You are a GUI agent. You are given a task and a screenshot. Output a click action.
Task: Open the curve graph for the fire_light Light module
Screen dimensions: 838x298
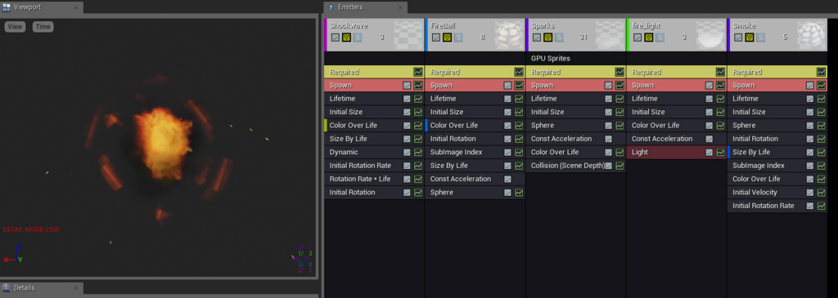click(x=720, y=153)
